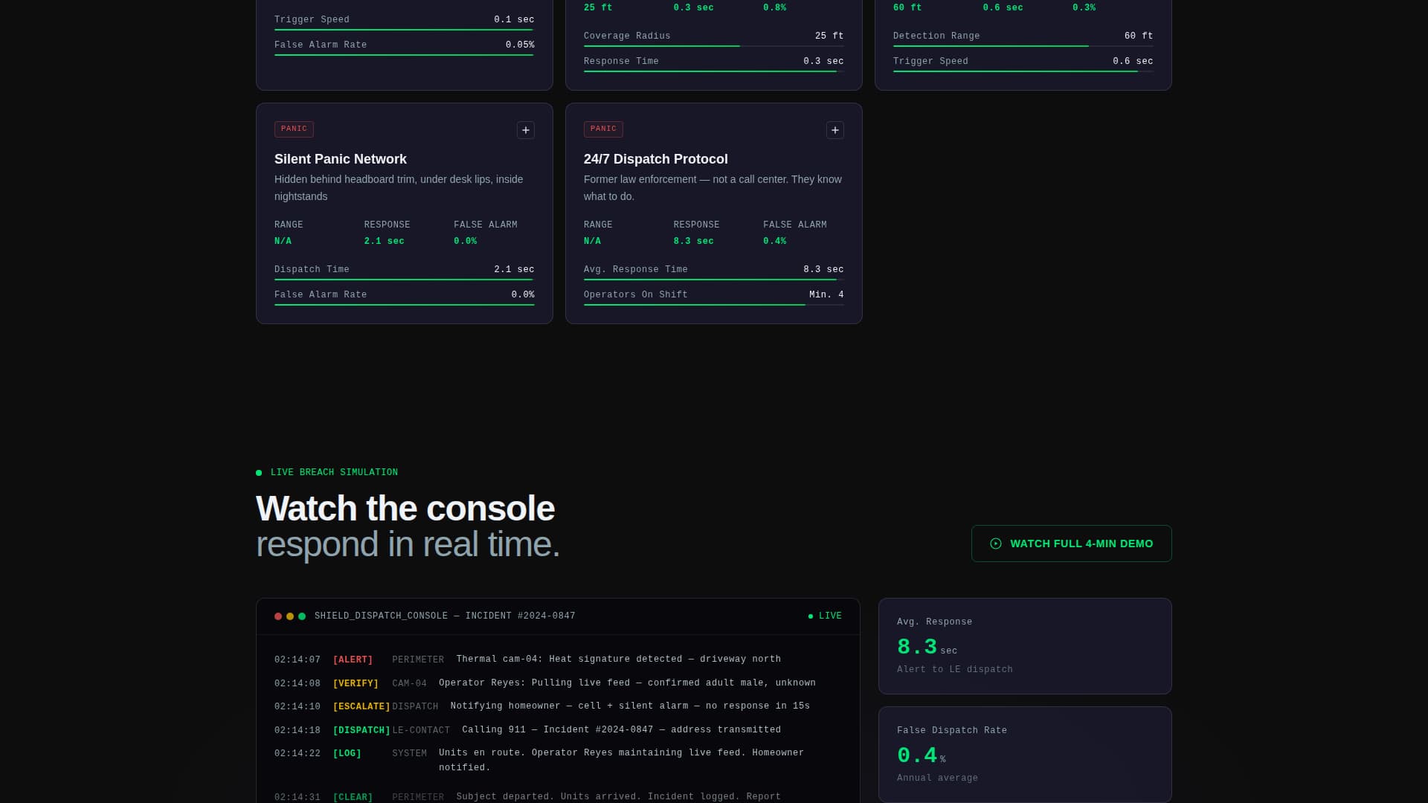1428x803 pixels.
Task: Click the green dot in console title bar
Action: (x=302, y=616)
